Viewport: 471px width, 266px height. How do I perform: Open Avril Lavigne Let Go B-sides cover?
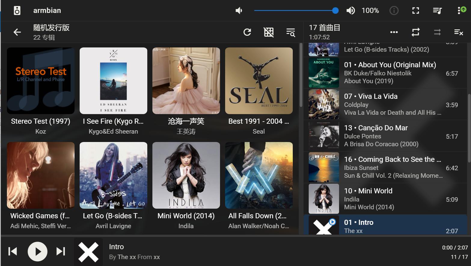[x=113, y=175]
